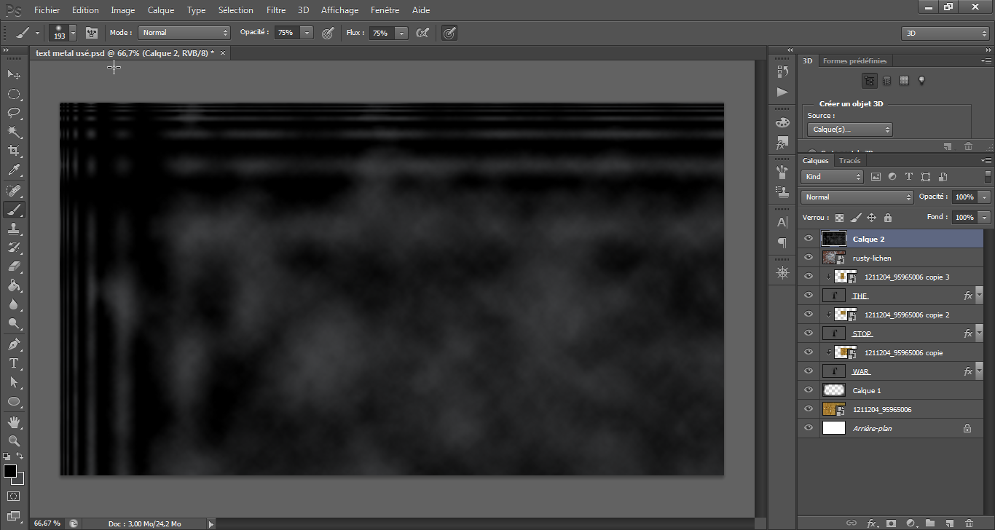The width and height of the screenshot is (995, 530).
Task: Select the Blur tool
Action: click(x=14, y=304)
